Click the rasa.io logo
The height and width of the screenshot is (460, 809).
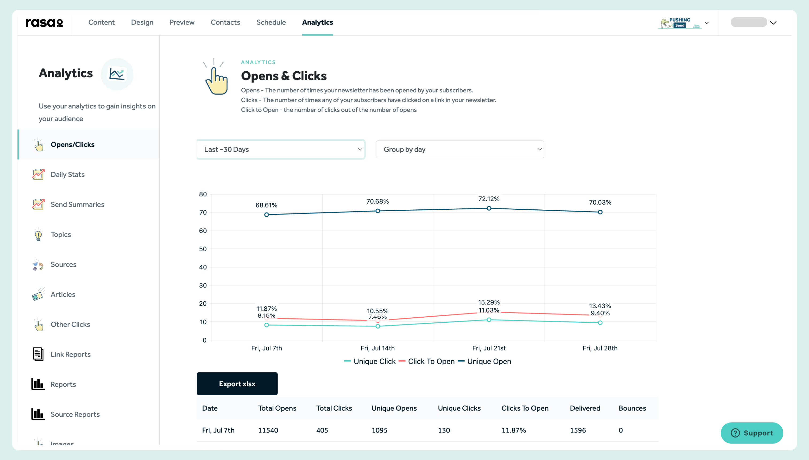[44, 22]
